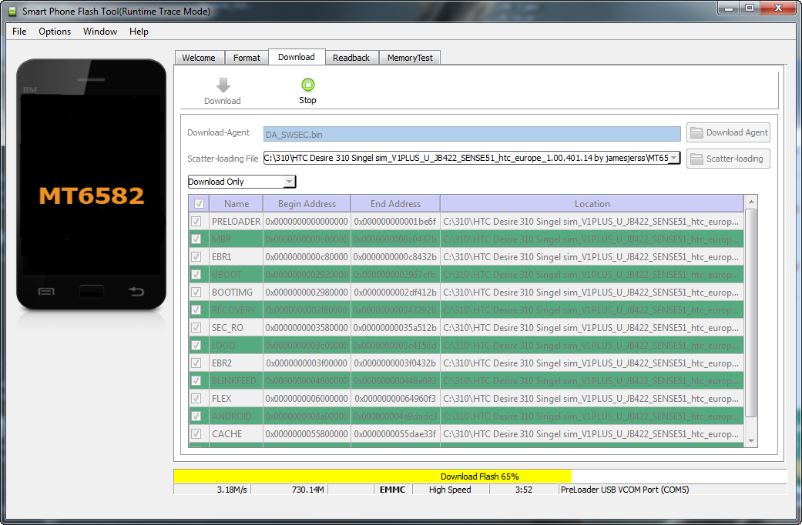Toggle the SEC_RO checkbox
Screen dimensions: 802x525
tap(196, 328)
